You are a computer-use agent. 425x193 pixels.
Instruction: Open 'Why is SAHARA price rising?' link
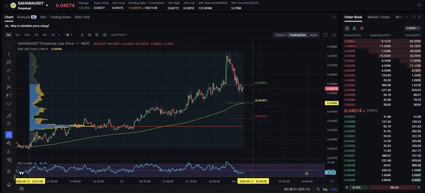pyautogui.click(x=30, y=26)
